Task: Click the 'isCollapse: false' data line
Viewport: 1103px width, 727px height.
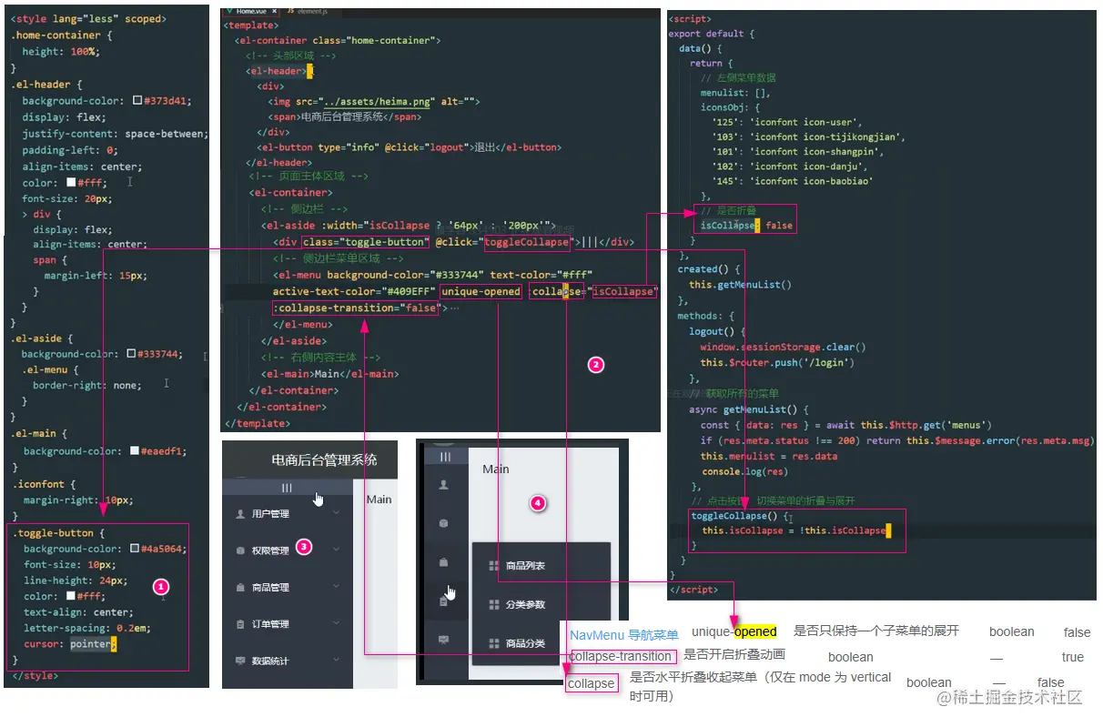Action: (746, 225)
